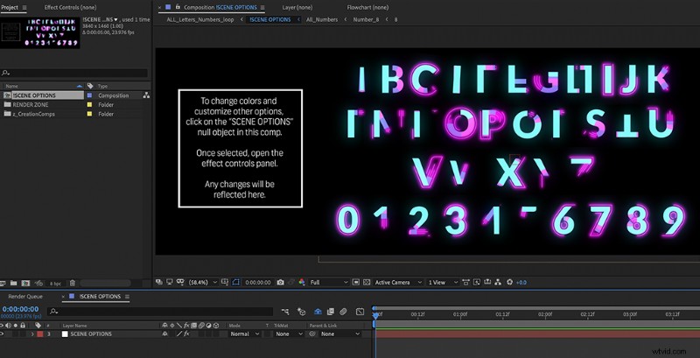Viewport: 700px width, 358px height.
Task: Click the project composition thumbnail preview
Action: tap(40, 32)
